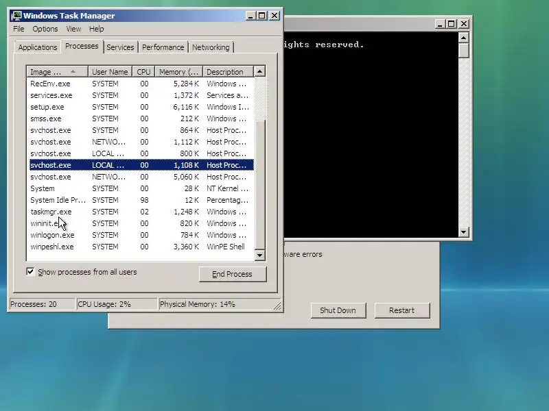549x411 pixels.
Task: Select svchost.exe using 1,112 K memory
Action: (x=141, y=142)
